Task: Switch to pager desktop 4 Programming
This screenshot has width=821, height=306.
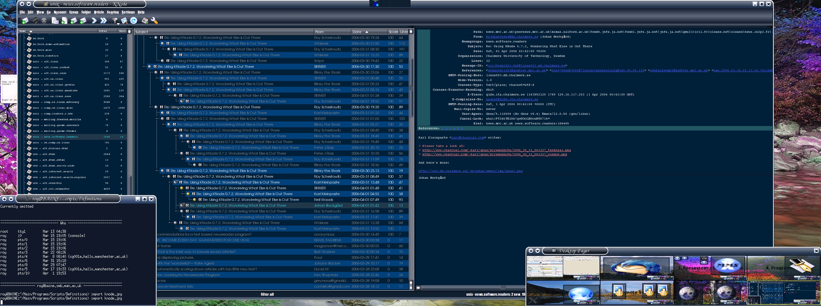Action: pos(783,268)
